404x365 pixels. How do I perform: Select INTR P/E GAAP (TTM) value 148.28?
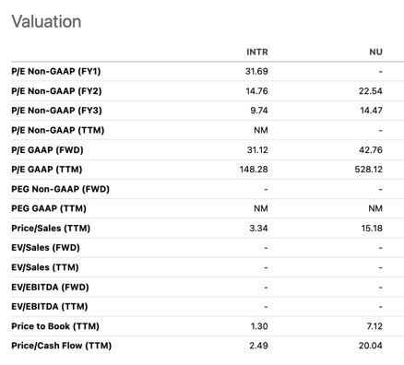(x=254, y=170)
